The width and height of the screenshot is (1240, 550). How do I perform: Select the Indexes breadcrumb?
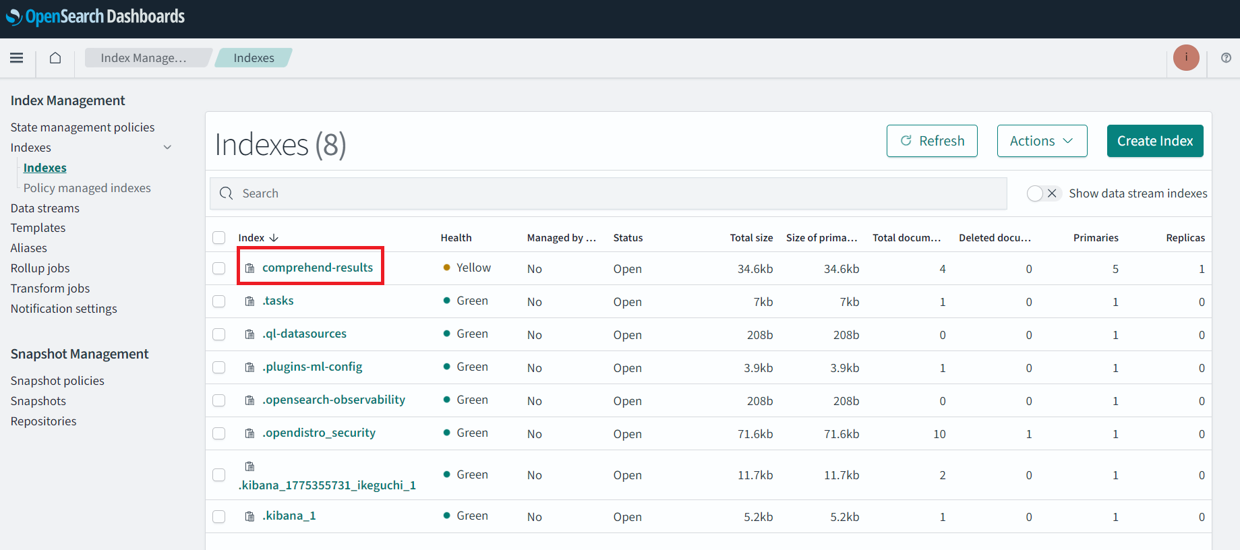click(254, 58)
